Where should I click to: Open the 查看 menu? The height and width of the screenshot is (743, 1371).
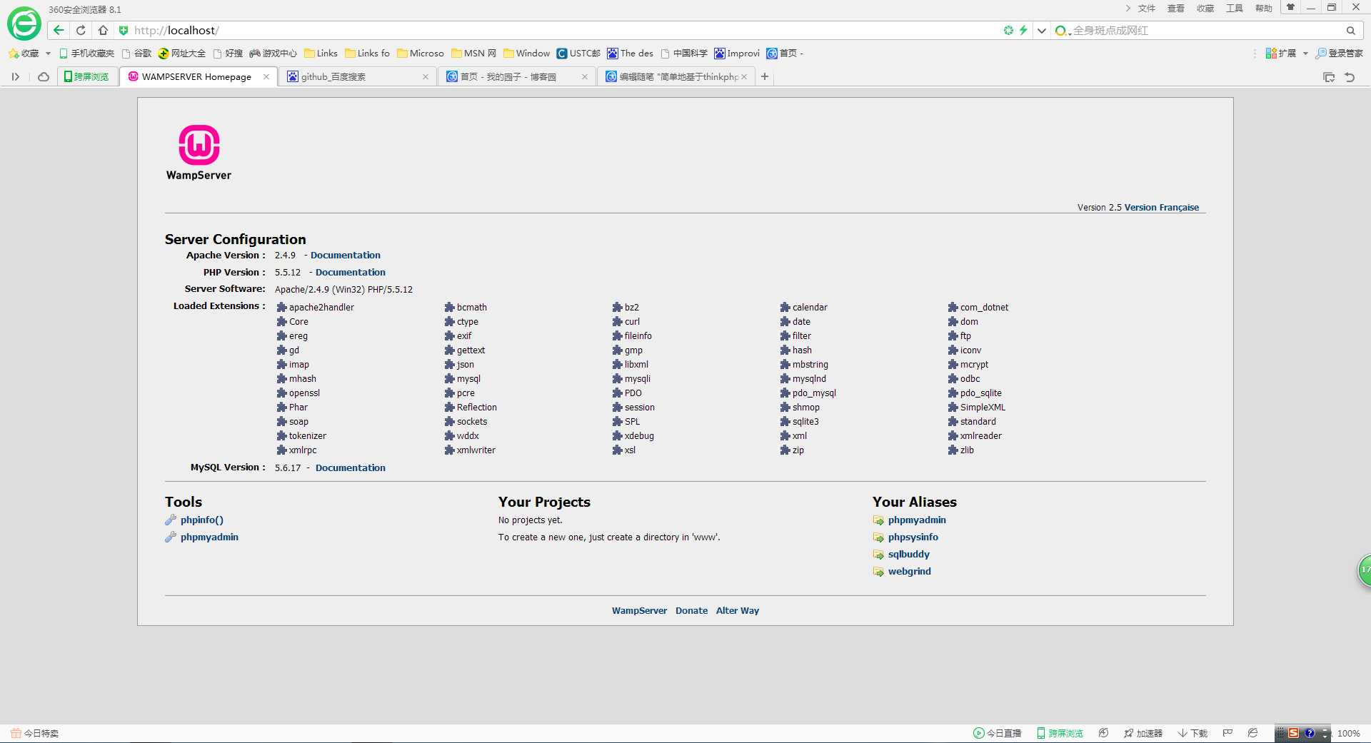pyautogui.click(x=1175, y=9)
